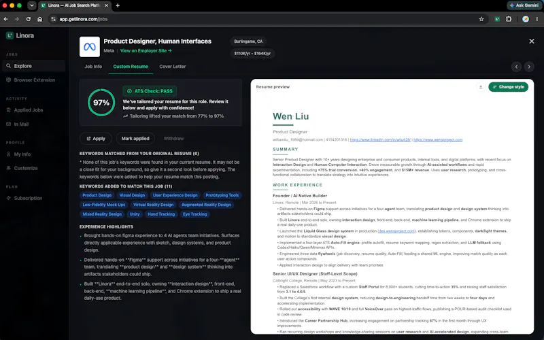This screenshot has width=544, height=340.
Task: Select Low-Fidelity Mock Ups keyword tag
Action: pyautogui.click(x=104, y=205)
